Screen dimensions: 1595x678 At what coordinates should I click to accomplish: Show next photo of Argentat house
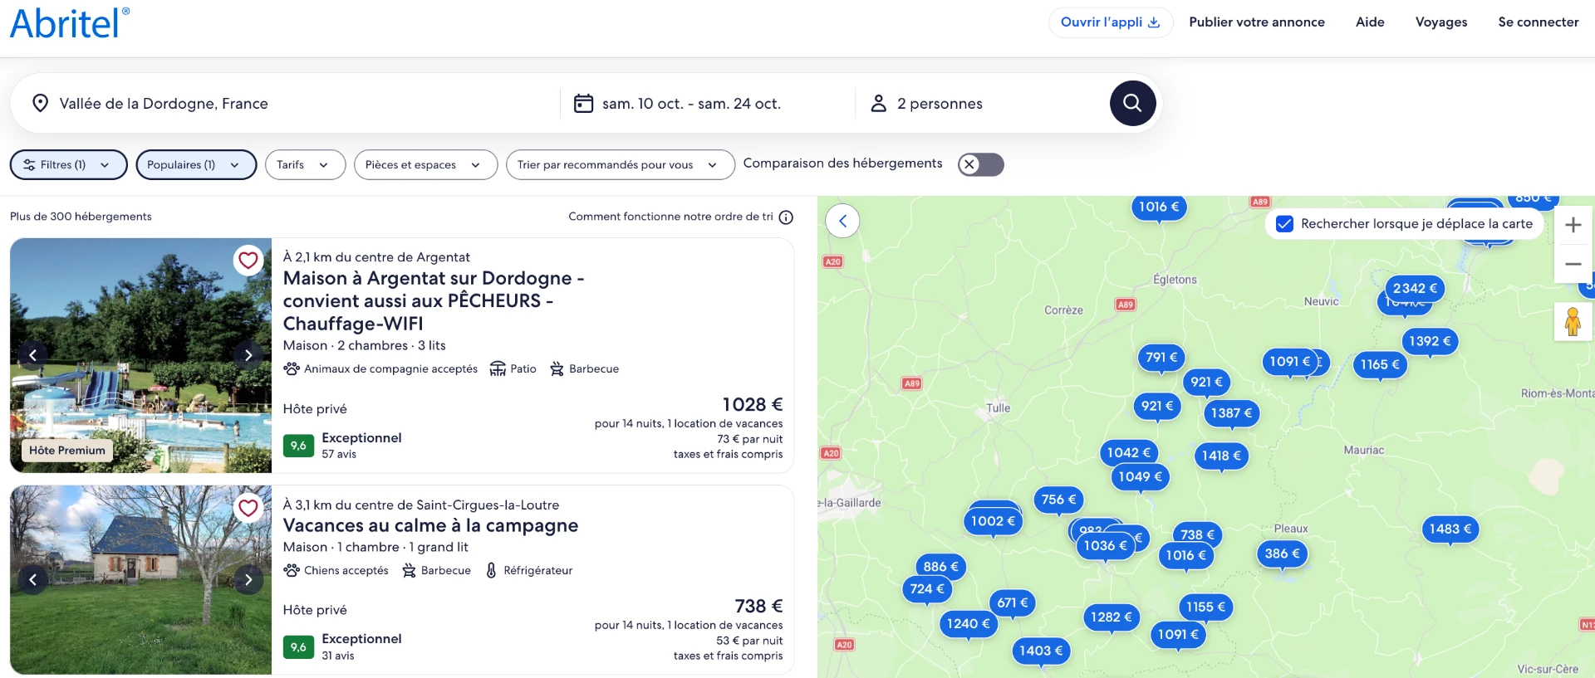[248, 355]
